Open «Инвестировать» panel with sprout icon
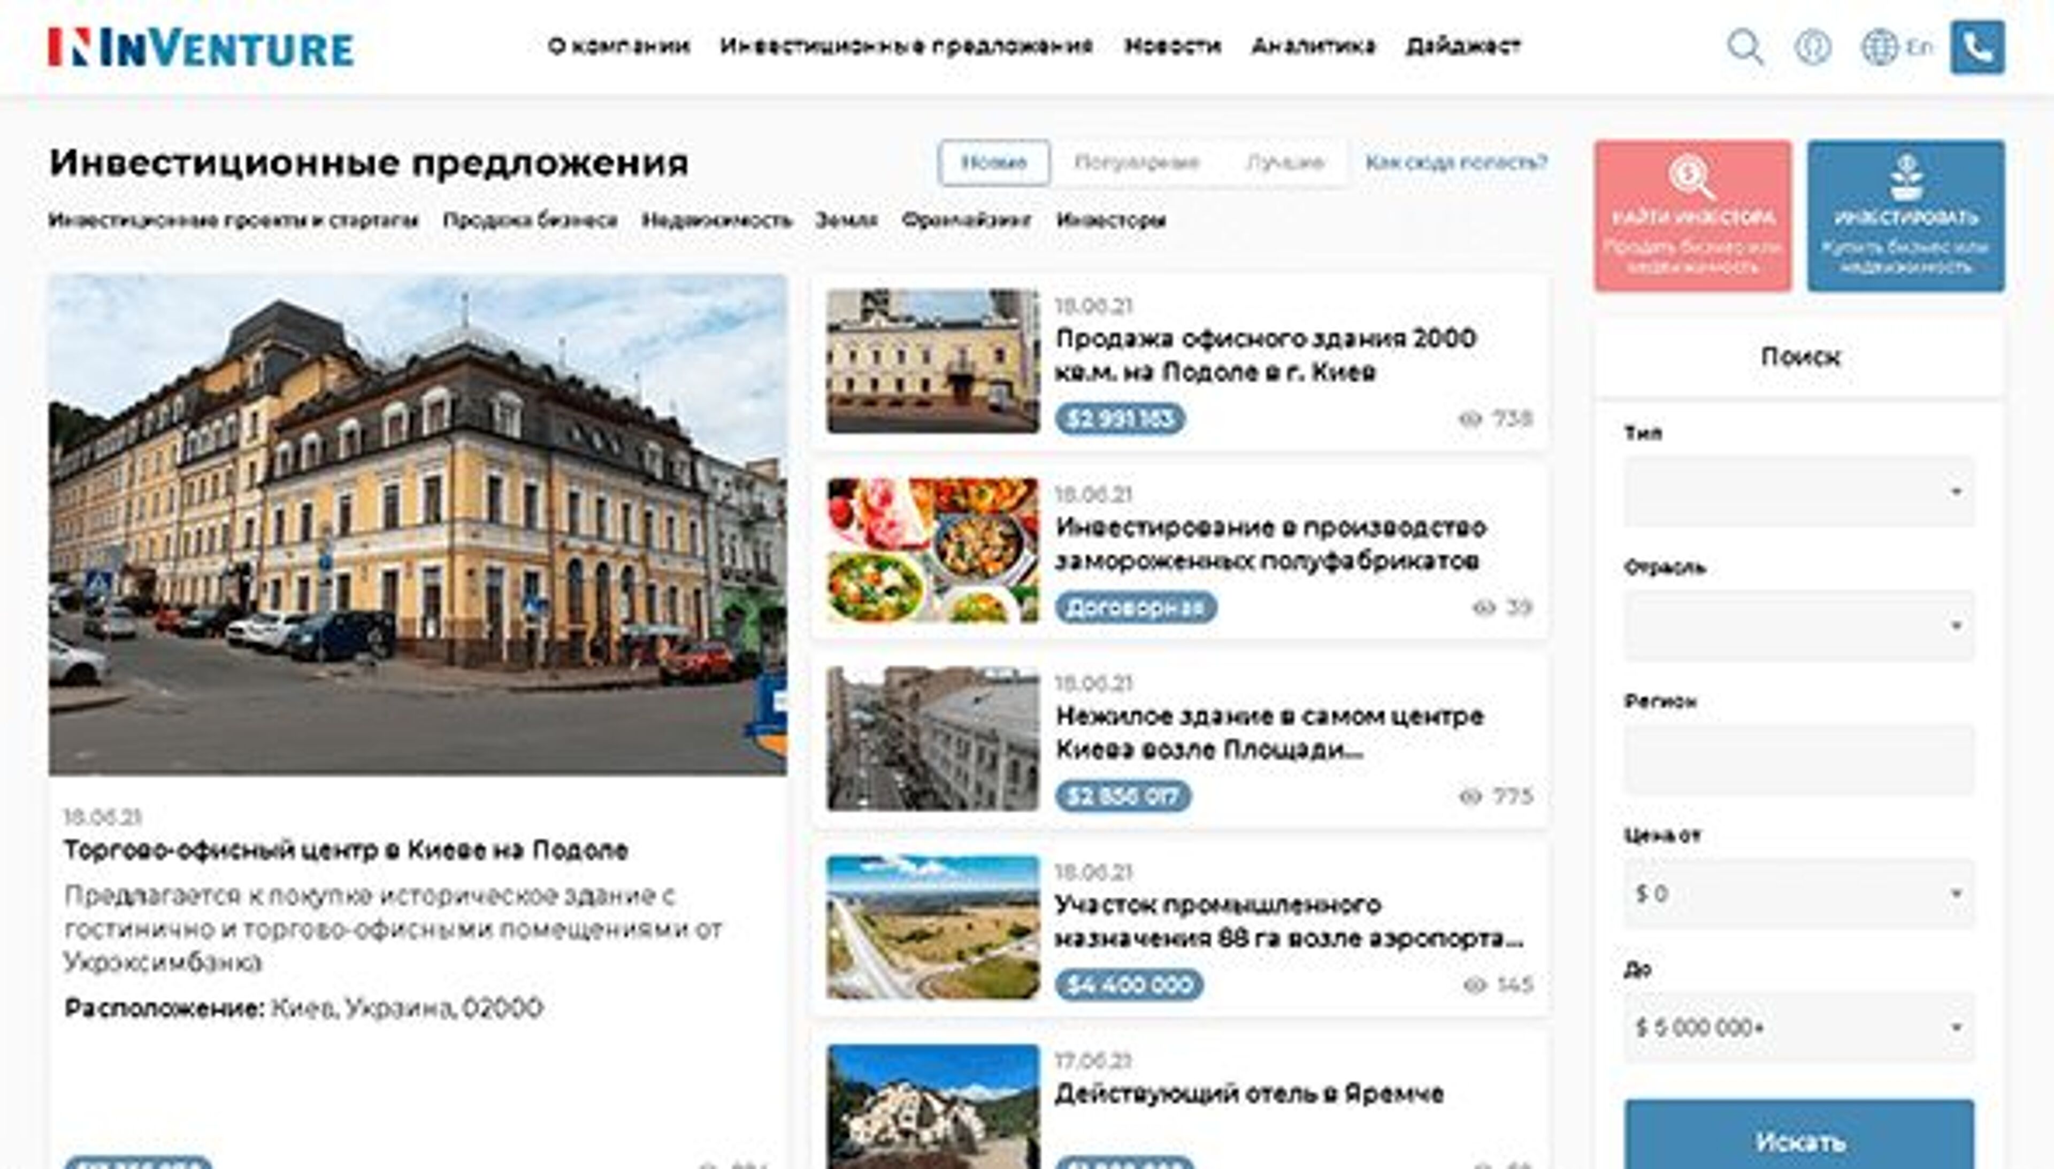Image resolution: width=2054 pixels, height=1169 pixels. [1904, 217]
